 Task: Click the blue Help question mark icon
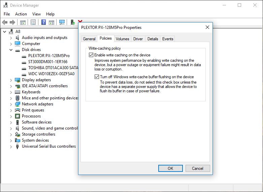[x=44, y=22]
